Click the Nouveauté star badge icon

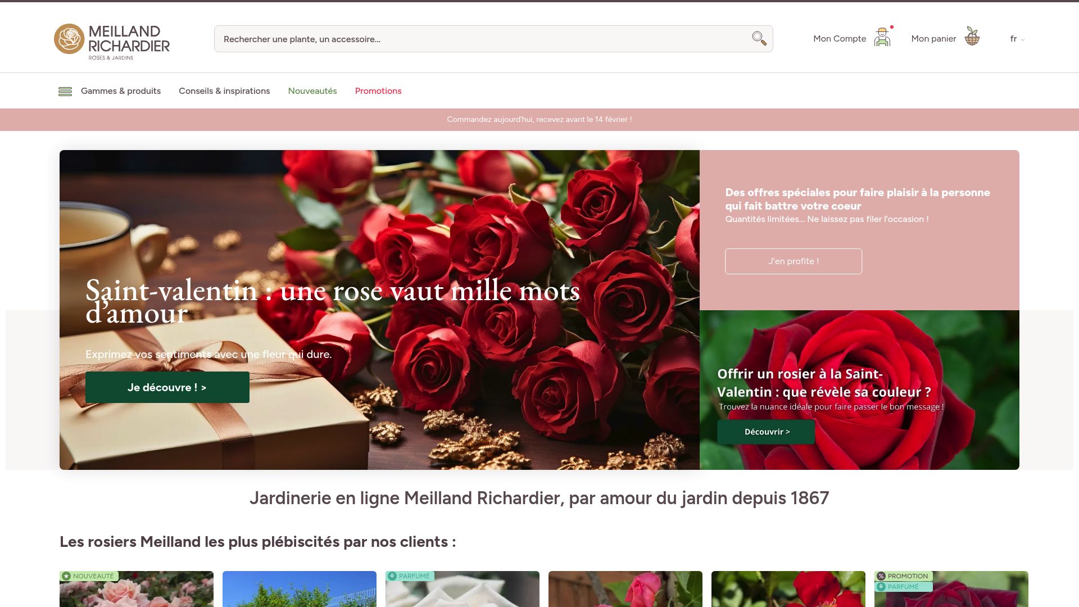coord(66,576)
